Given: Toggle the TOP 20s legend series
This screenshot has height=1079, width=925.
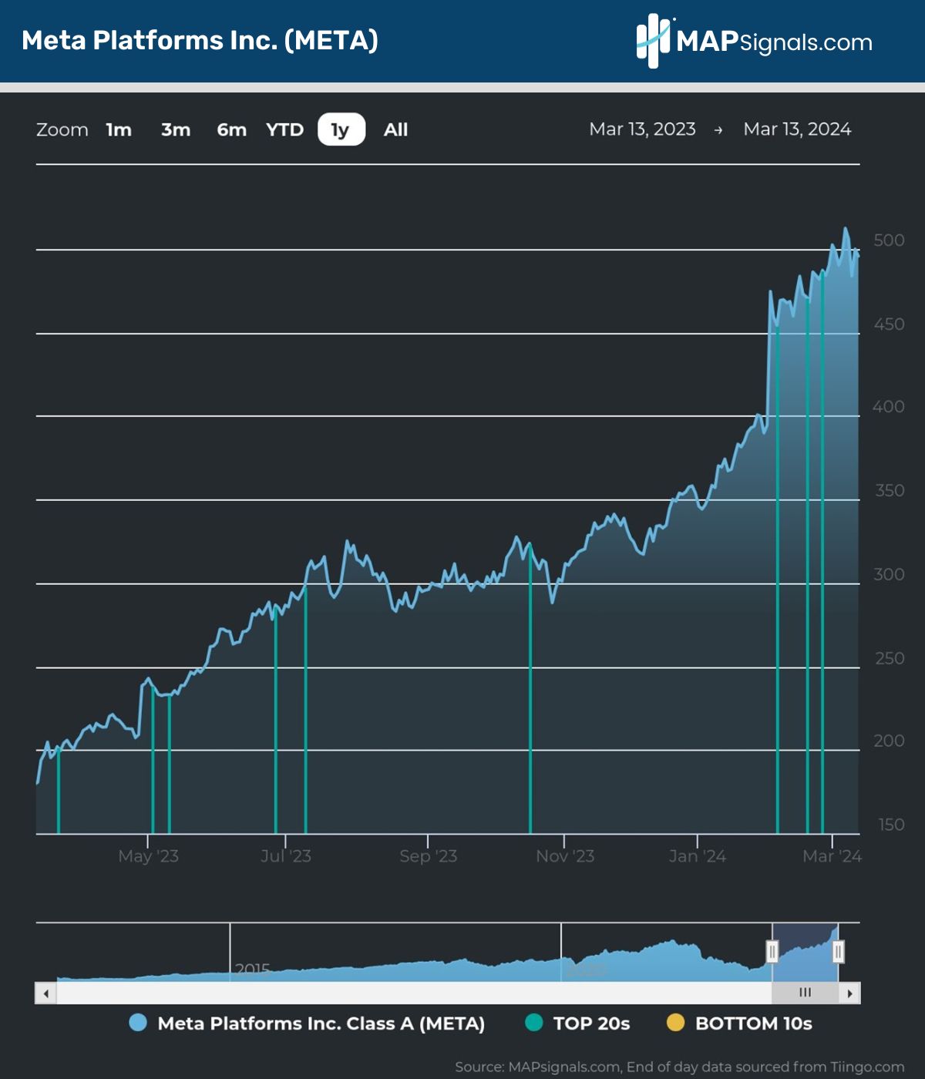Looking at the screenshot, I should tap(577, 1023).
